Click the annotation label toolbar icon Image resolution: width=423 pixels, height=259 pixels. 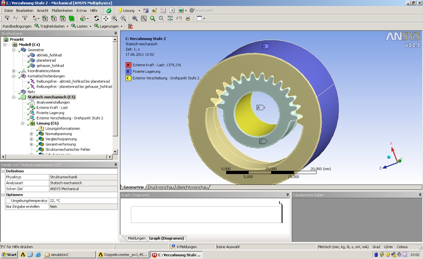pyautogui.click(x=154, y=10)
